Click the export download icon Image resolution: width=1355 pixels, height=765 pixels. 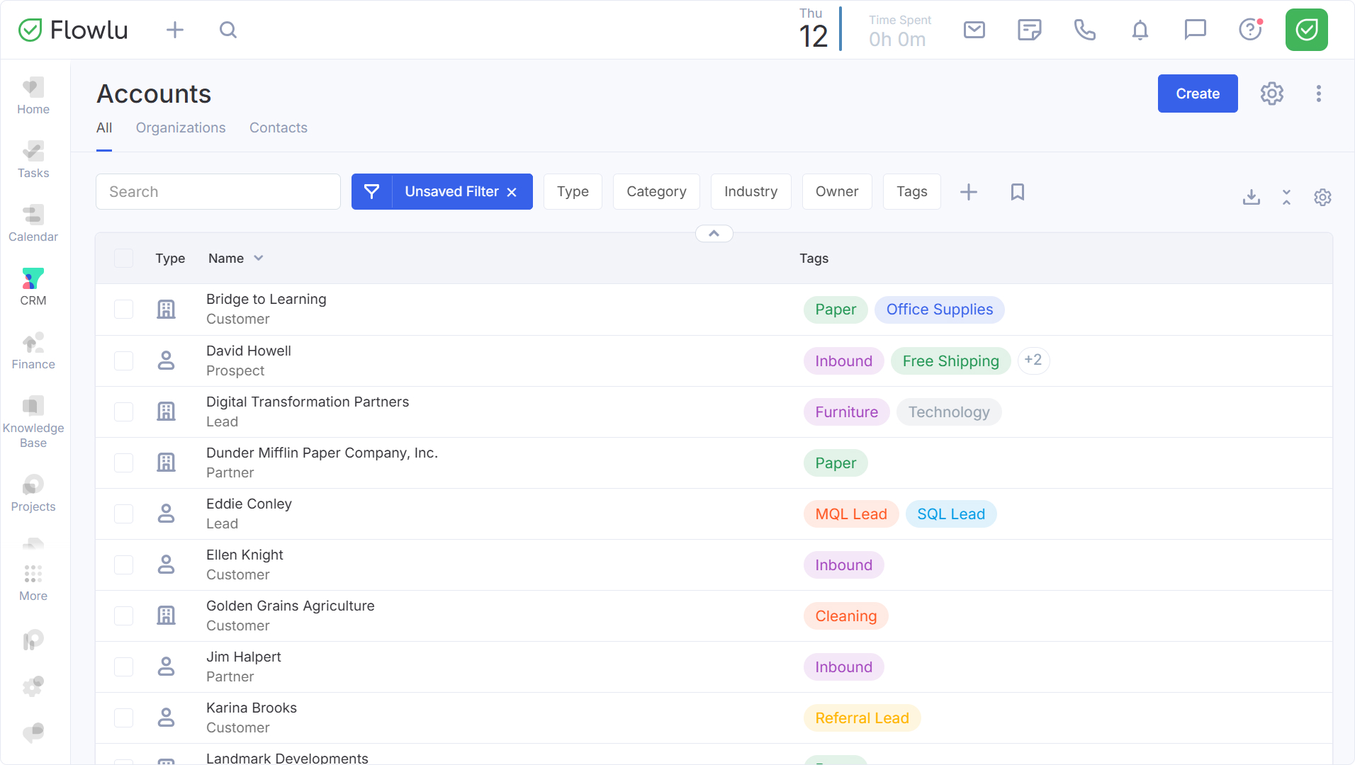tap(1251, 198)
